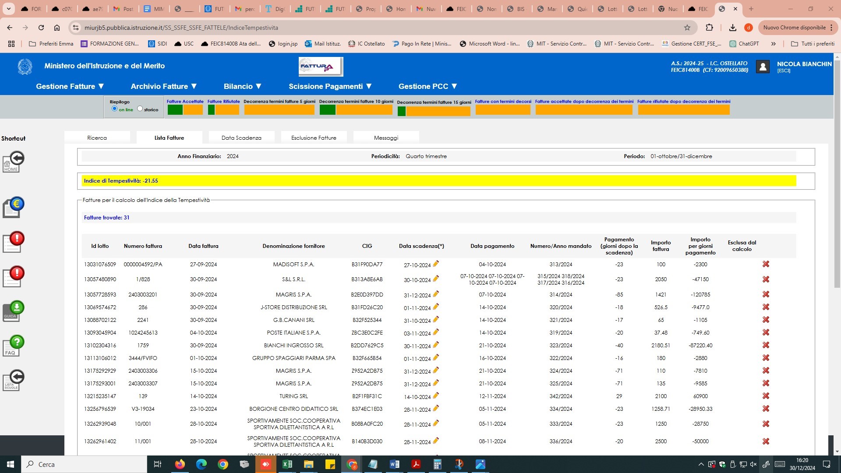Click the ESCI logout link
The image size is (841, 473).
(x=784, y=71)
